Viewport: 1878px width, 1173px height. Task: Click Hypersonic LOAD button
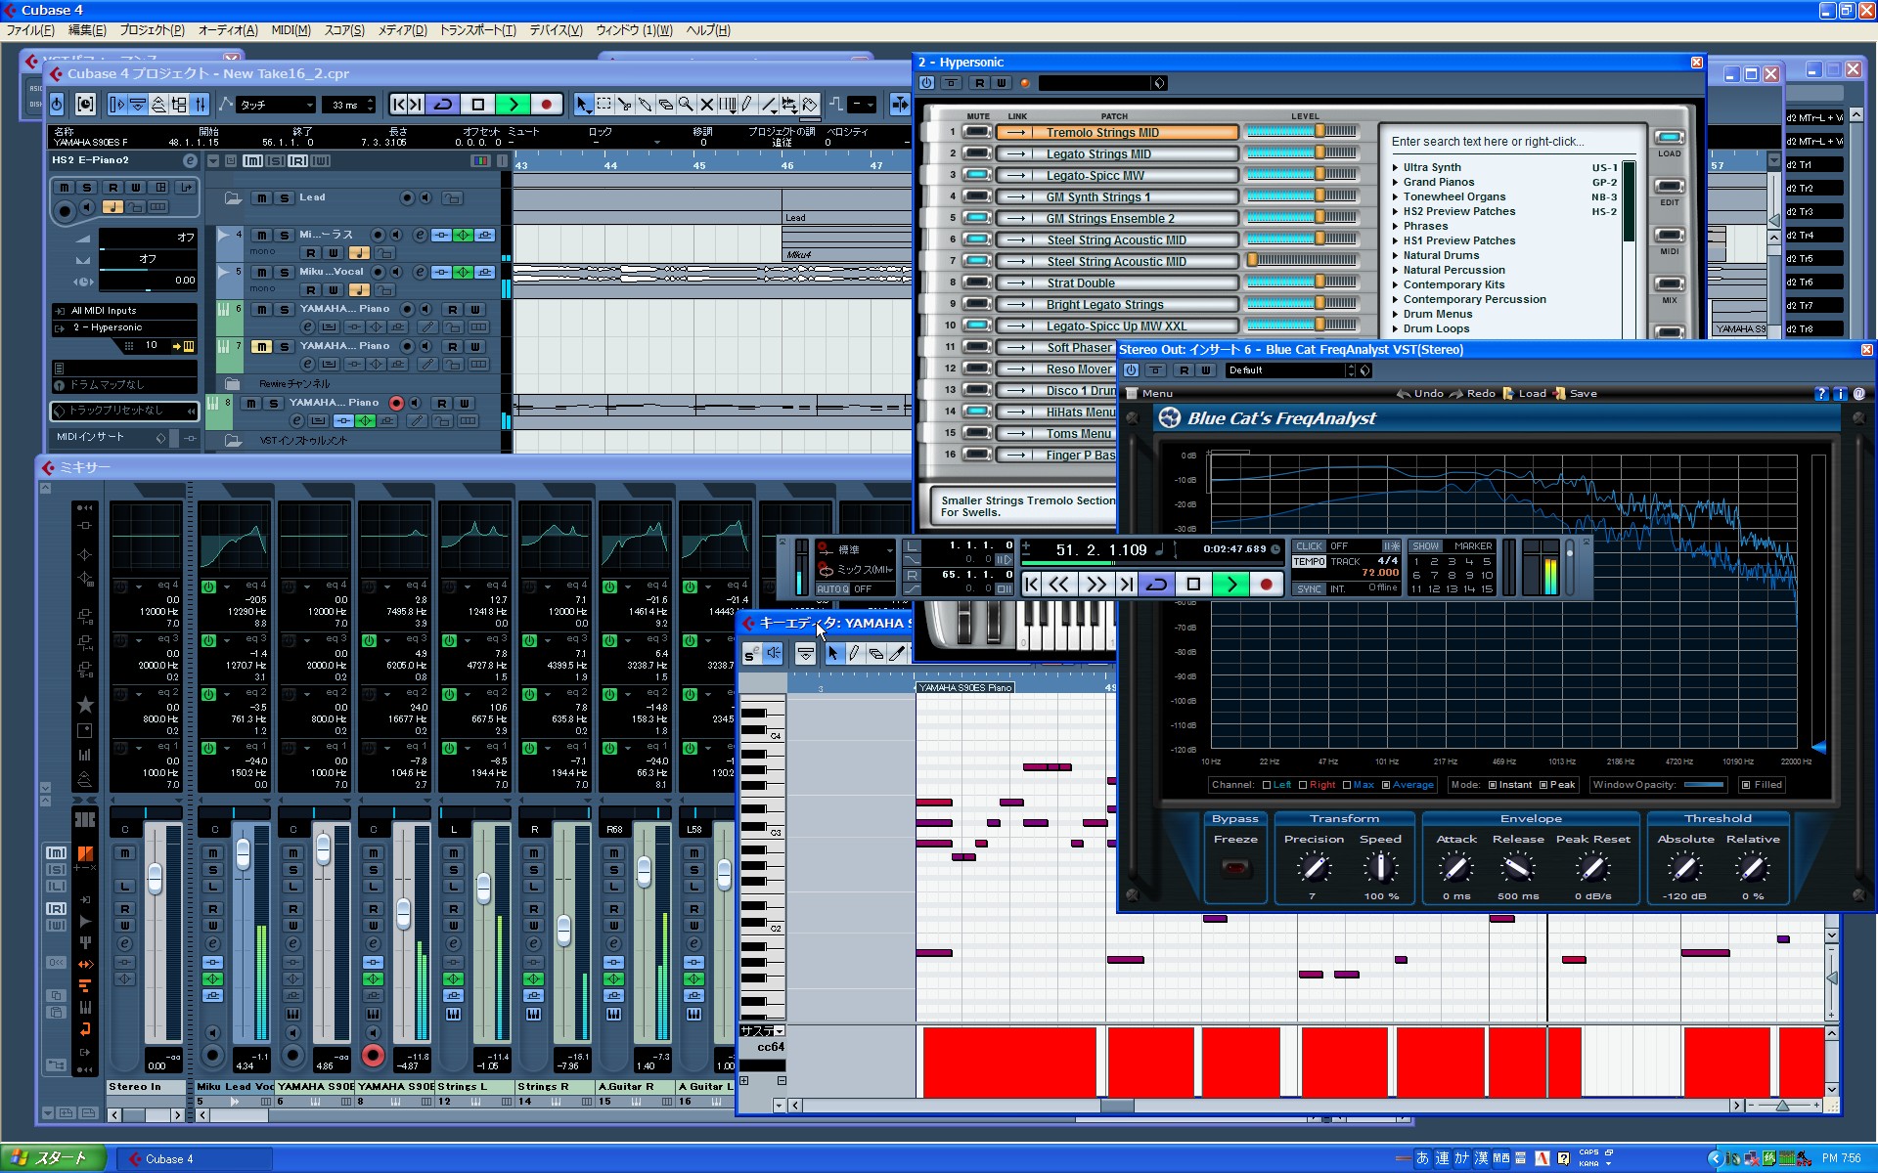(1669, 138)
